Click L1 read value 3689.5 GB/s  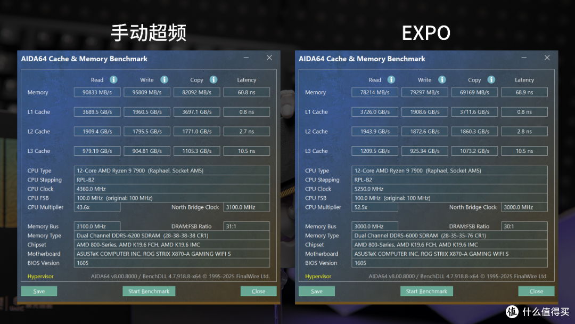[x=97, y=111]
